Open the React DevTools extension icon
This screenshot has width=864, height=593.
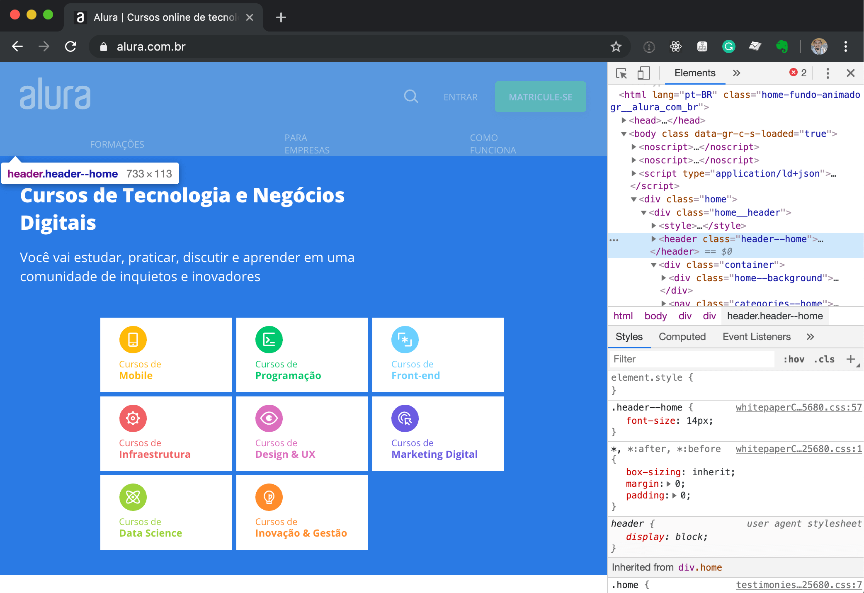(676, 46)
